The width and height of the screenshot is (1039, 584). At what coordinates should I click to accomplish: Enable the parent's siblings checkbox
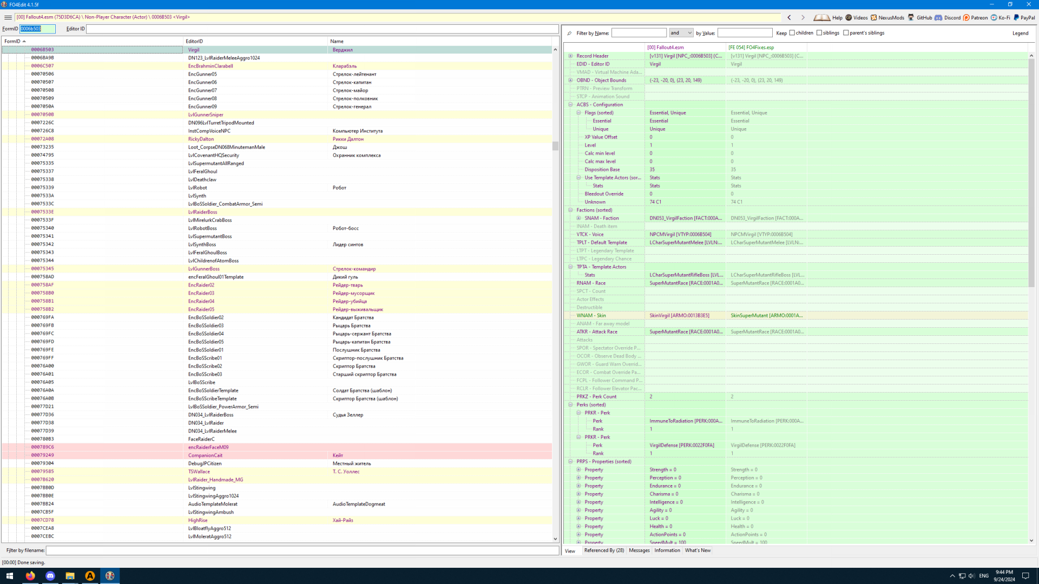click(846, 33)
